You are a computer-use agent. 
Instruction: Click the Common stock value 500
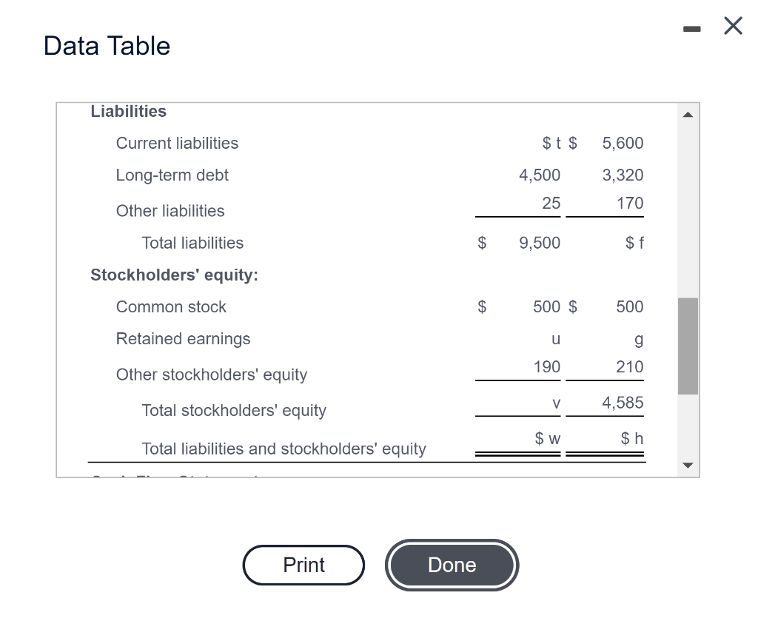pos(546,306)
